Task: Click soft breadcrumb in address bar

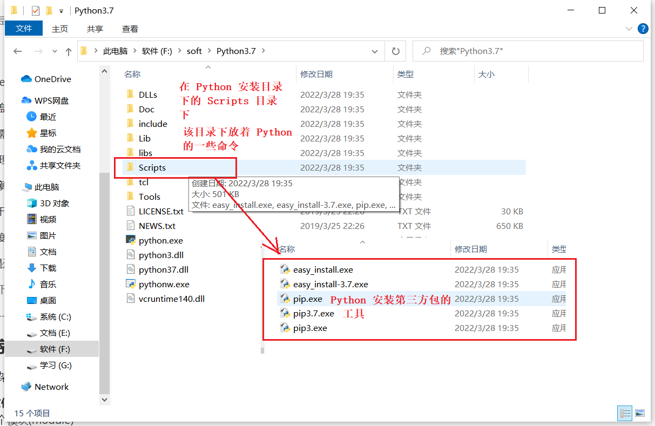Action: click(194, 51)
